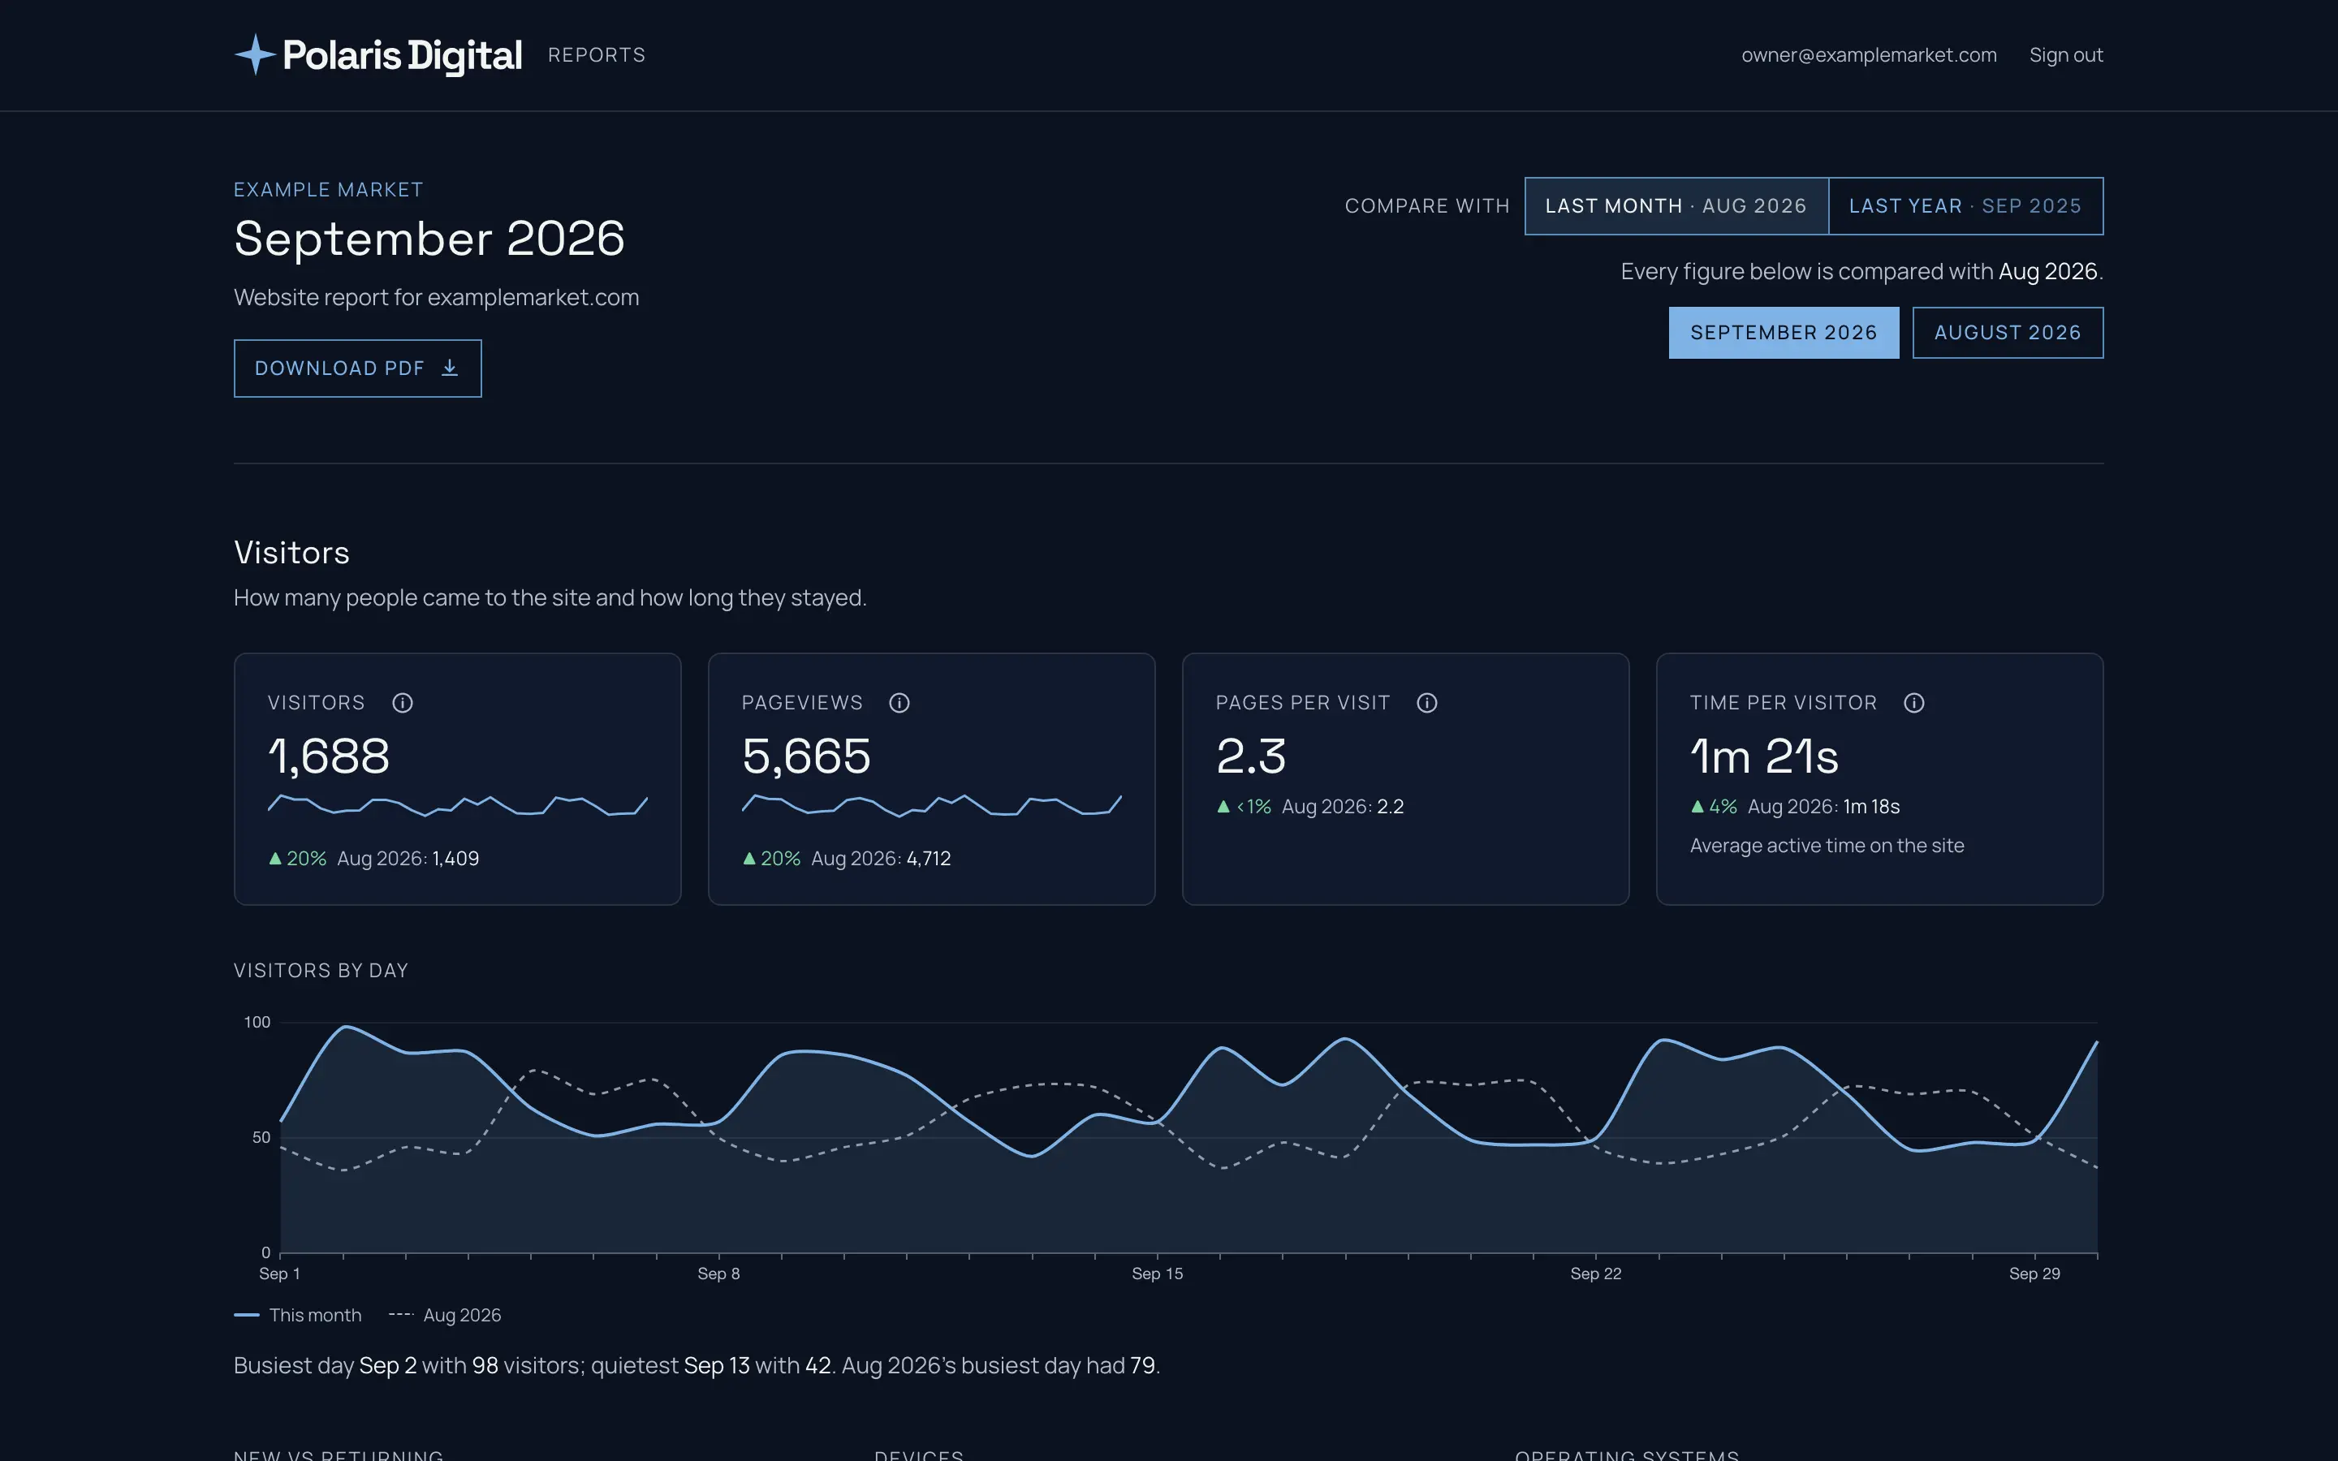
Task: Click the download arrow icon in Download PDF
Action: tap(449, 368)
